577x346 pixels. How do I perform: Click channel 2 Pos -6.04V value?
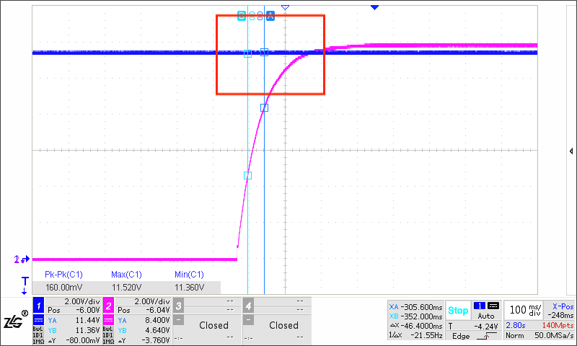(x=144, y=311)
